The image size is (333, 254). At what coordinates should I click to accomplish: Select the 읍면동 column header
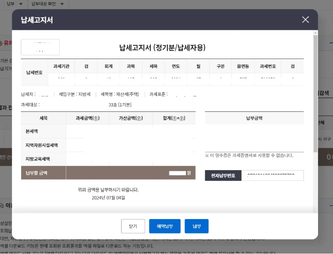244,67
